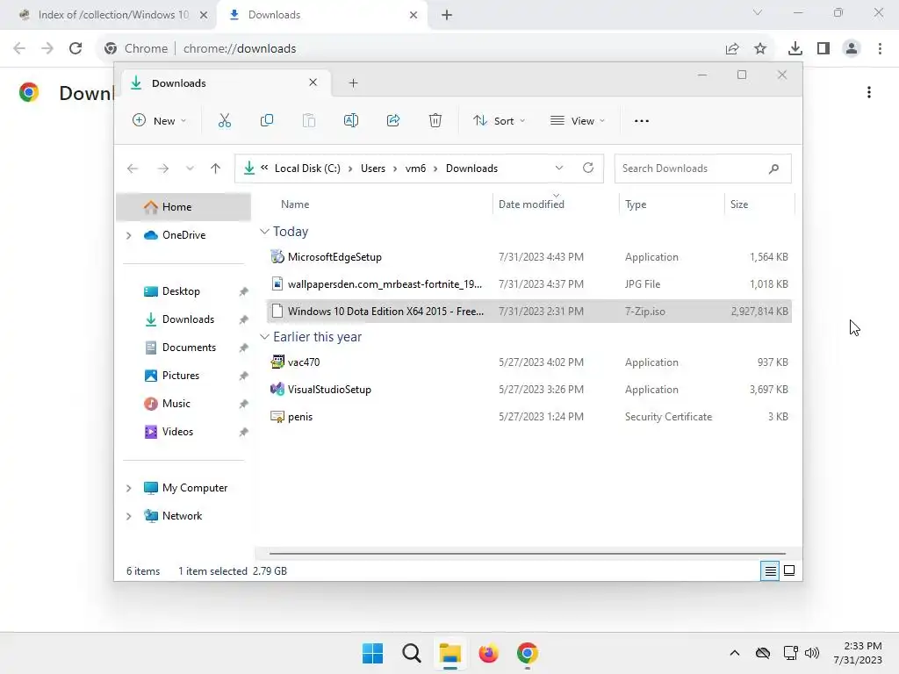Expand the address bar history dropdown
Screen dimensions: 899x674
click(x=559, y=168)
